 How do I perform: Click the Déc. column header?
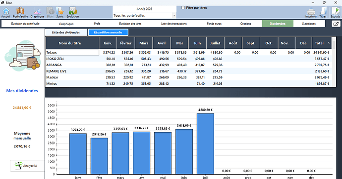tap(304, 43)
